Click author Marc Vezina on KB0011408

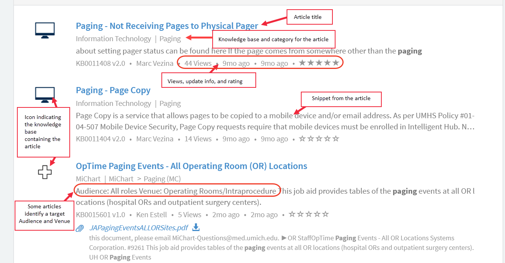coord(154,63)
